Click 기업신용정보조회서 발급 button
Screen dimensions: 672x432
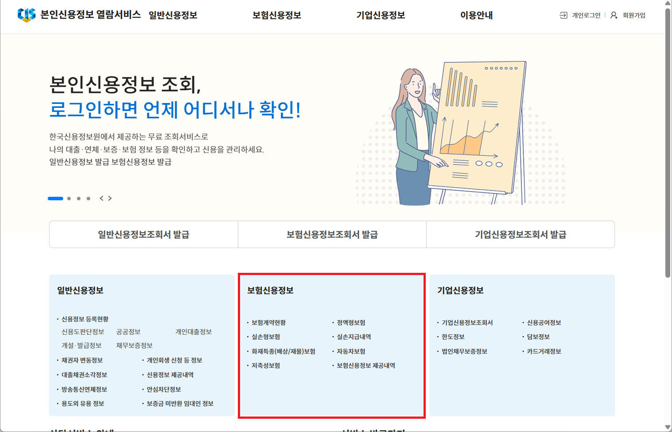pyautogui.click(x=520, y=234)
